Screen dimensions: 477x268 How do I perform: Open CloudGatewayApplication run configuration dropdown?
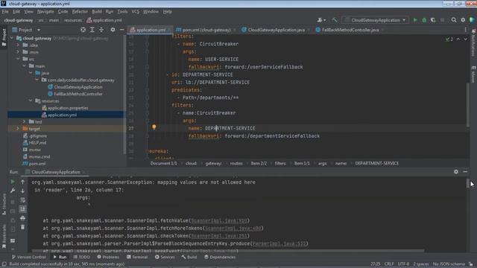tap(376, 20)
